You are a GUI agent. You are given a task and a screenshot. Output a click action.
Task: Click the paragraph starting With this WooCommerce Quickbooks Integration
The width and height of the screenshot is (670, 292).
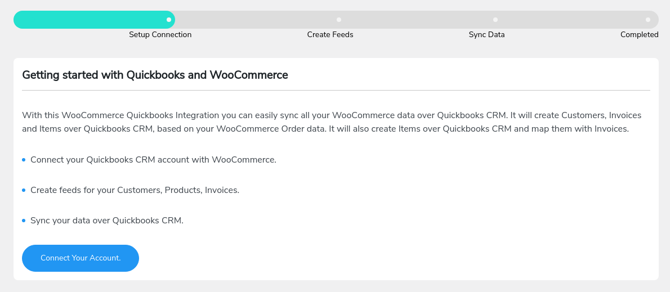point(332,122)
